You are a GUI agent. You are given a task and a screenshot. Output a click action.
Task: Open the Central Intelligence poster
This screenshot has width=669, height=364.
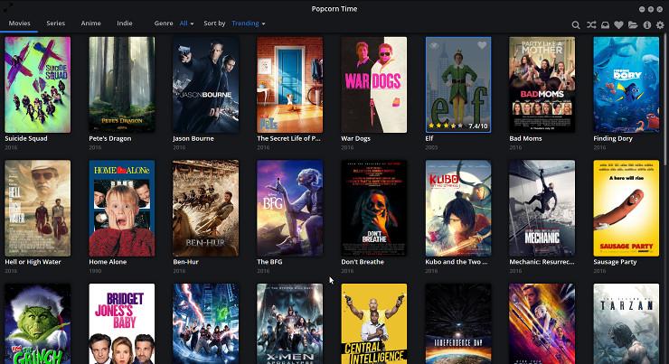(x=373, y=324)
